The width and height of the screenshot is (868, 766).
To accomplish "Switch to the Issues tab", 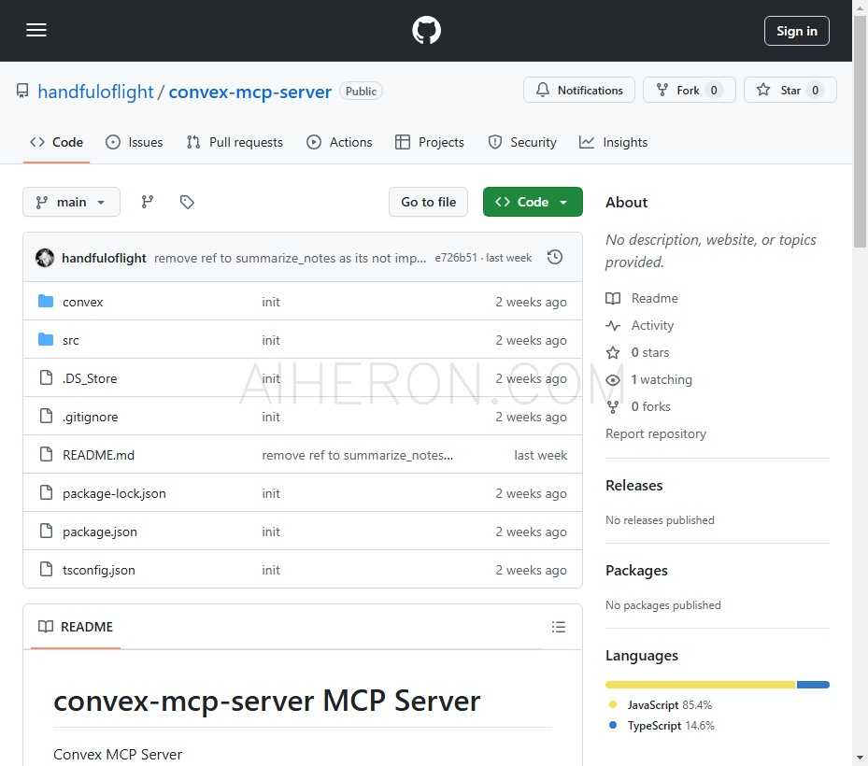I will tap(135, 142).
